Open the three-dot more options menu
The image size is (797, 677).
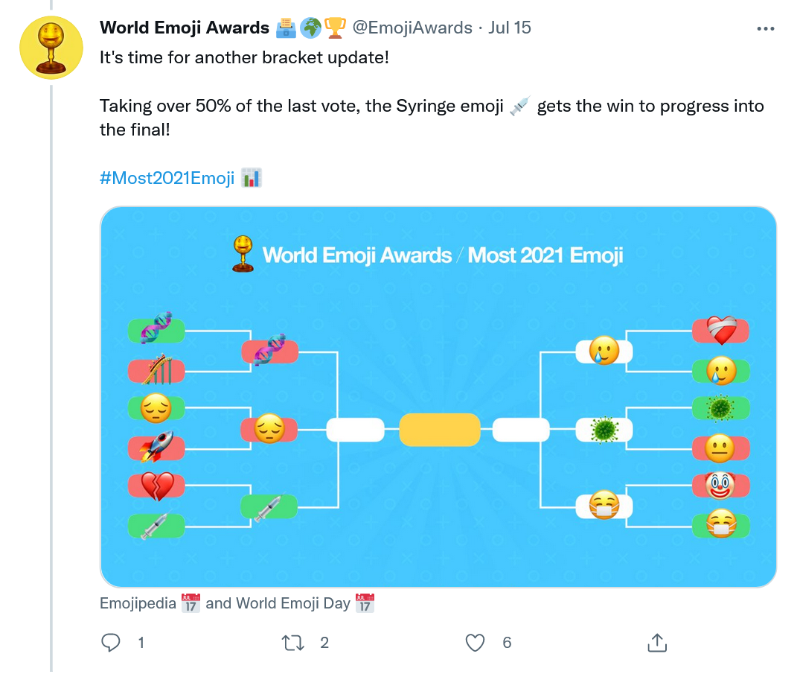click(766, 28)
